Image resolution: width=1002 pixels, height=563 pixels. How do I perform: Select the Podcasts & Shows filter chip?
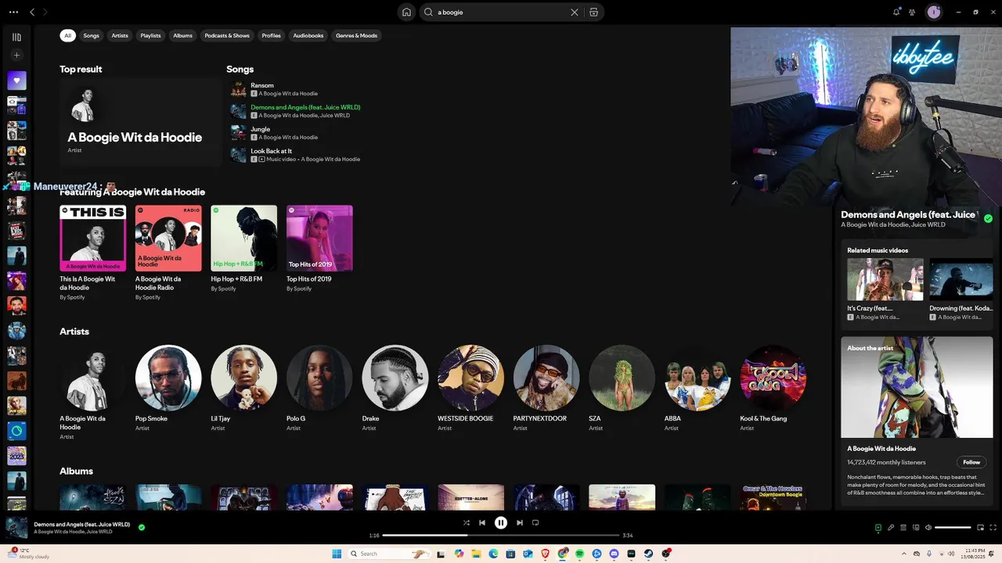coord(227,35)
